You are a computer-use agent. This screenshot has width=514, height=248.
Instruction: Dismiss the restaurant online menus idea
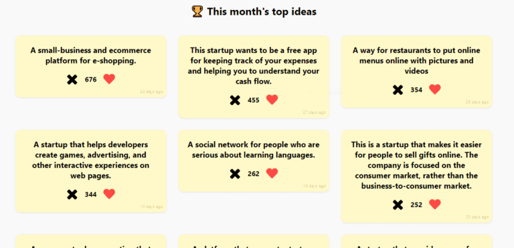coord(398,90)
